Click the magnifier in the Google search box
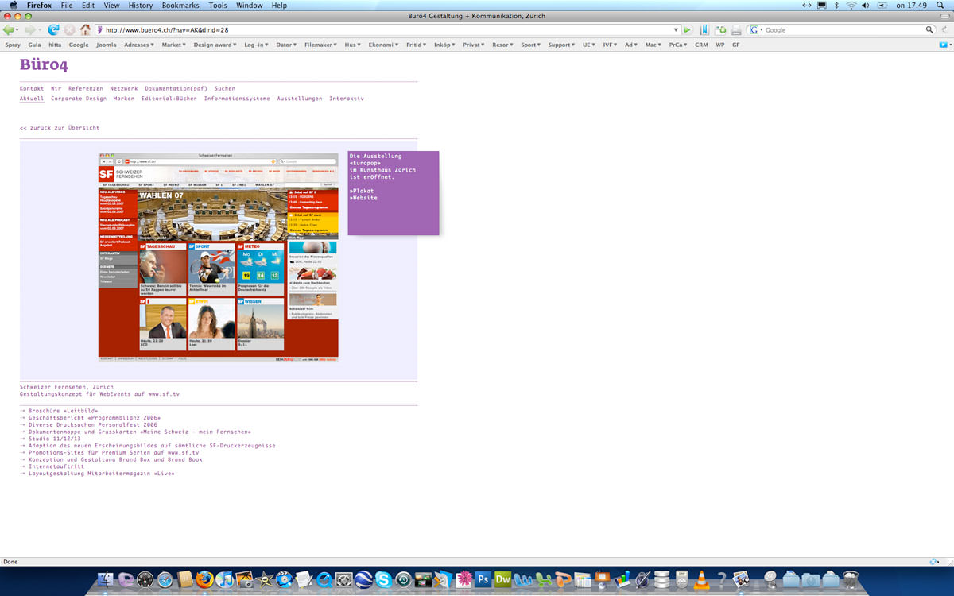This screenshot has width=954, height=596. pos(930,29)
